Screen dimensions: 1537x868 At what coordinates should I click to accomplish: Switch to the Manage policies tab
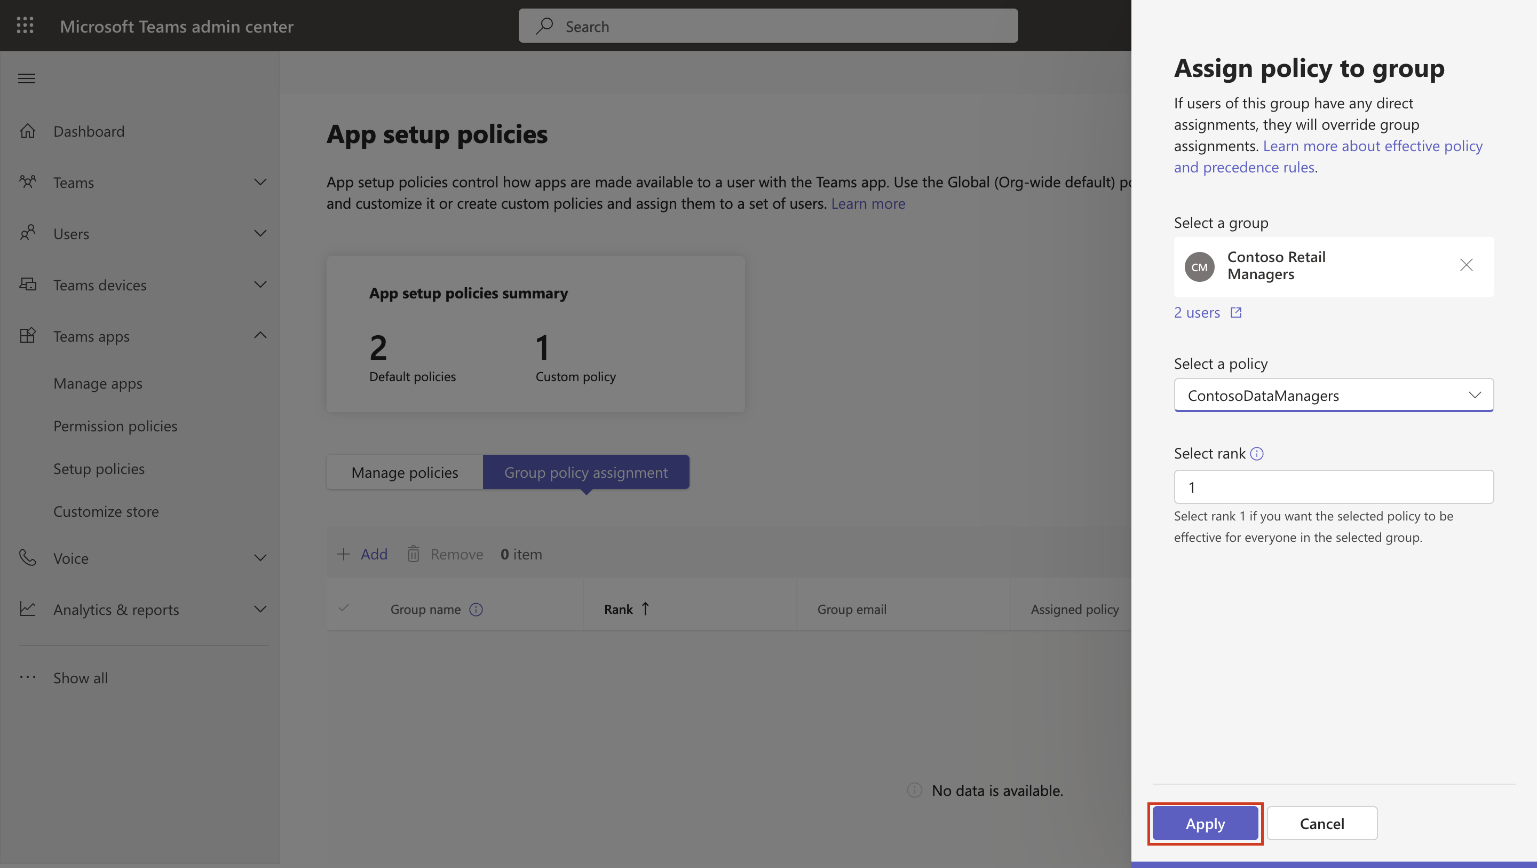pos(405,472)
